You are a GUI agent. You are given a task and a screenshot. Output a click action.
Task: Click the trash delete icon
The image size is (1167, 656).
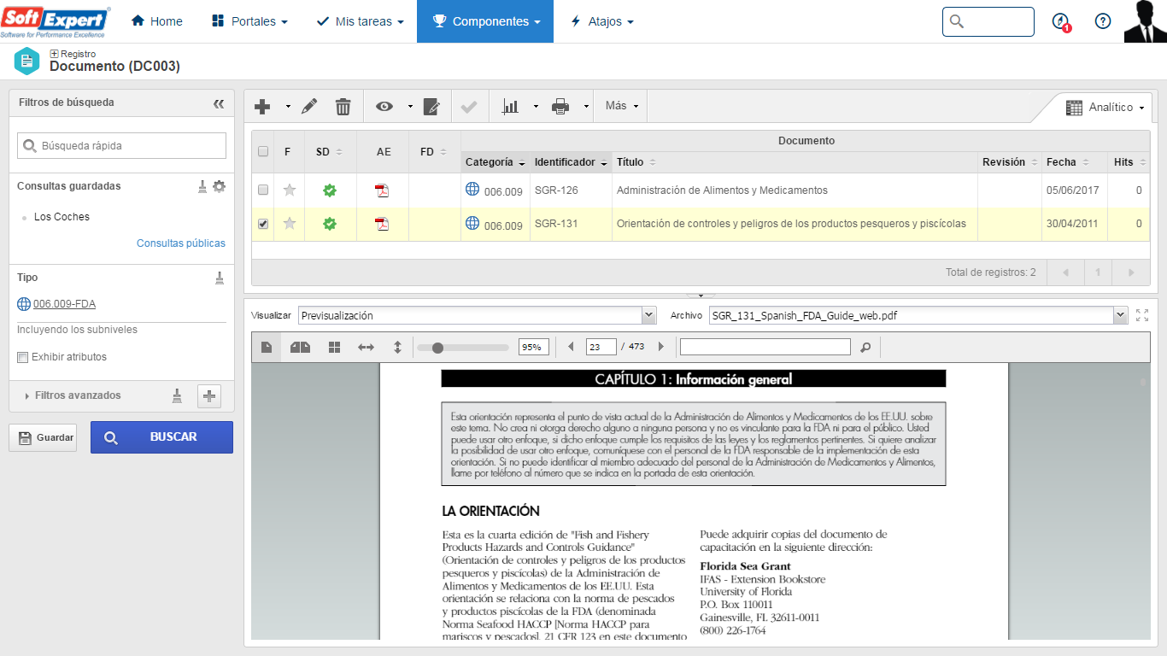coord(343,107)
